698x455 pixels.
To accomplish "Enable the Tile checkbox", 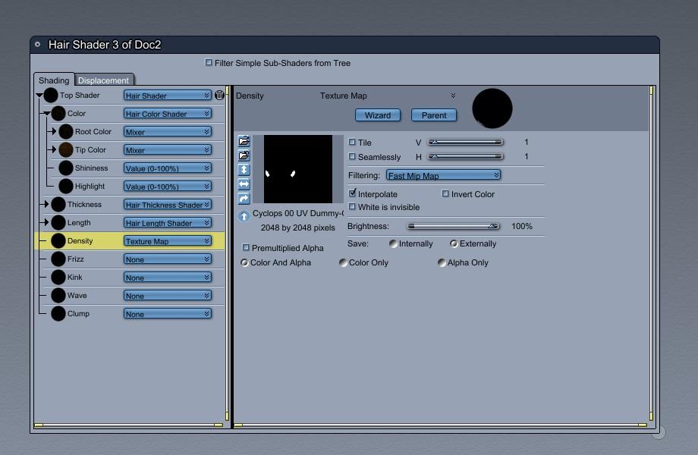I will [352, 142].
